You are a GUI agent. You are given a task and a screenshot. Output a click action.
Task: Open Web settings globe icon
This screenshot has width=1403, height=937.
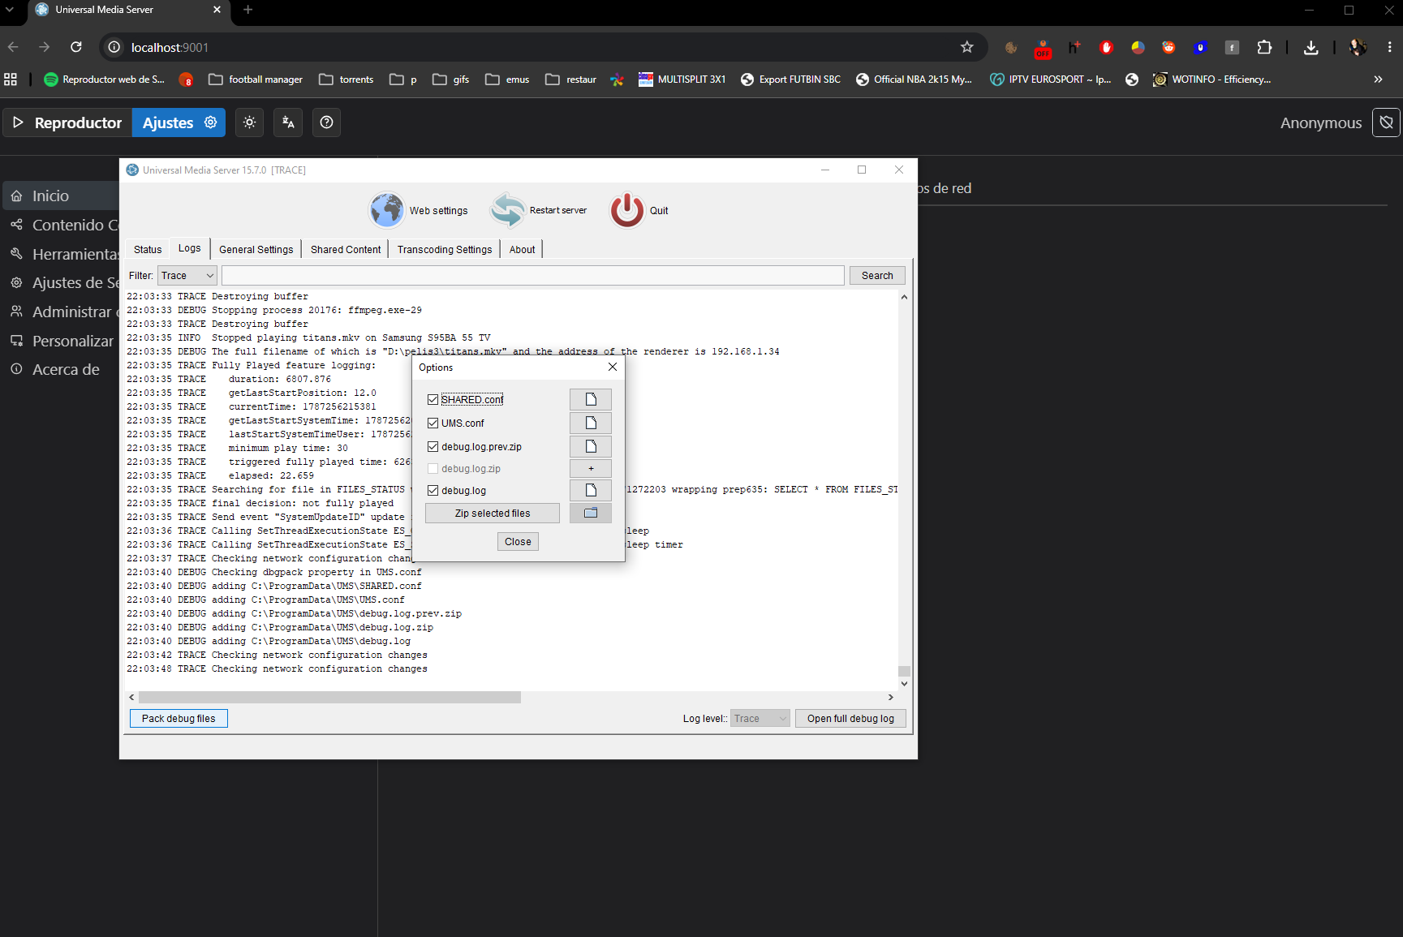(387, 210)
